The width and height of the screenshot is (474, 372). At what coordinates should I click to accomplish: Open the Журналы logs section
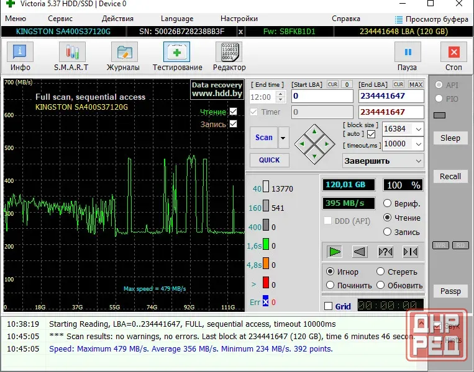(124, 52)
